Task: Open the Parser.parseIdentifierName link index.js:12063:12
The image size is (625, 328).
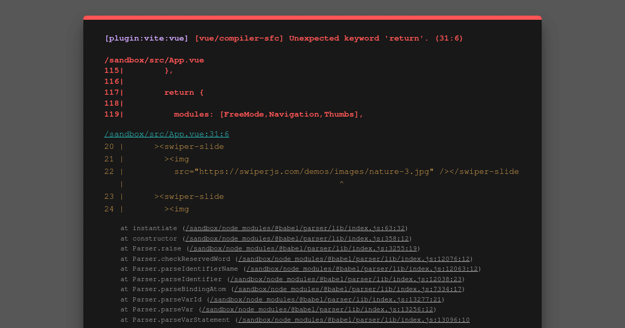Action: (361, 269)
